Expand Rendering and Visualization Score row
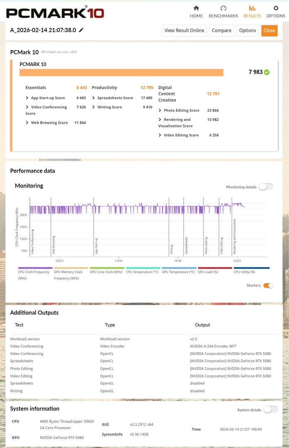This screenshot has width=289, height=448. 160,119
